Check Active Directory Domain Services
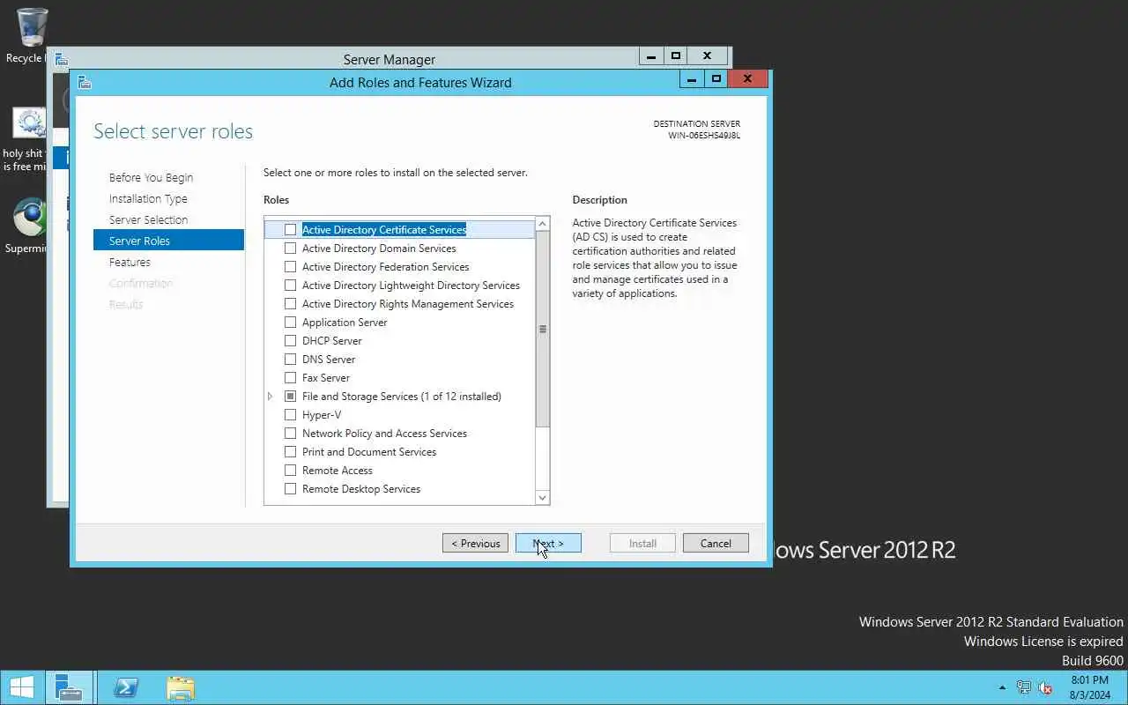Viewport: 1128px width, 705px height. coord(290,248)
